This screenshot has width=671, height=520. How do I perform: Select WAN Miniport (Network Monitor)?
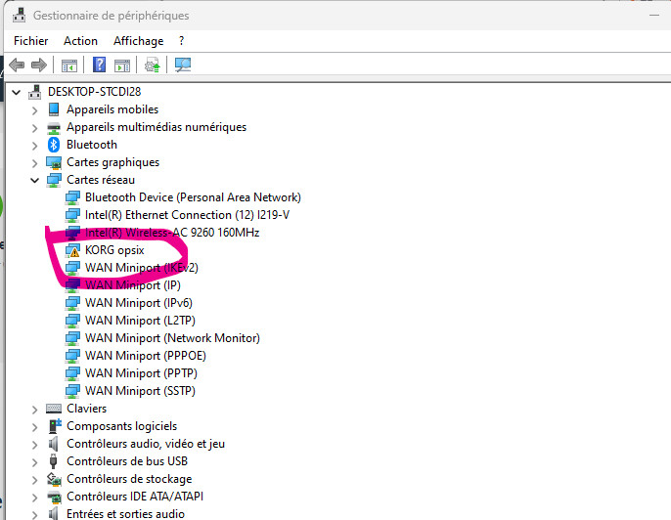pos(172,338)
